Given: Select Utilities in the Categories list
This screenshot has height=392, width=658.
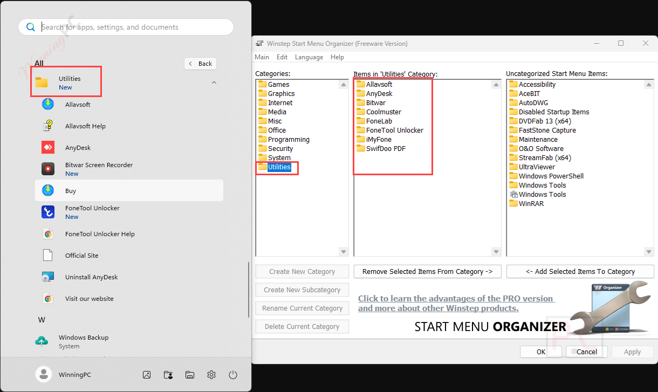Looking at the screenshot, I should click(x=275, y=167).
